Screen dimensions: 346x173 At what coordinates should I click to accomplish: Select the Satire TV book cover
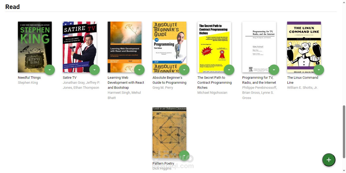[80, 47]
